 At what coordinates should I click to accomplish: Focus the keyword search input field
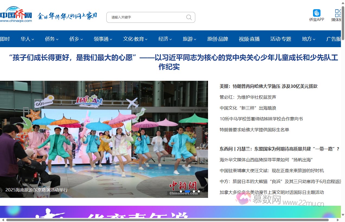coord(146,17)
